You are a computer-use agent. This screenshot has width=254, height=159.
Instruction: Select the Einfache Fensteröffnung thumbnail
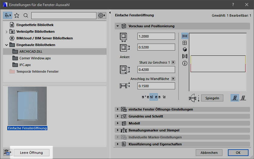tap(27, 106)
